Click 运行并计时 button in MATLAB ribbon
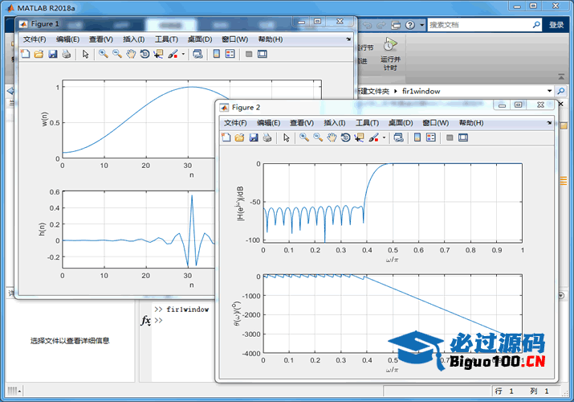Screen dimensions: 574x402 click(390, 54)
